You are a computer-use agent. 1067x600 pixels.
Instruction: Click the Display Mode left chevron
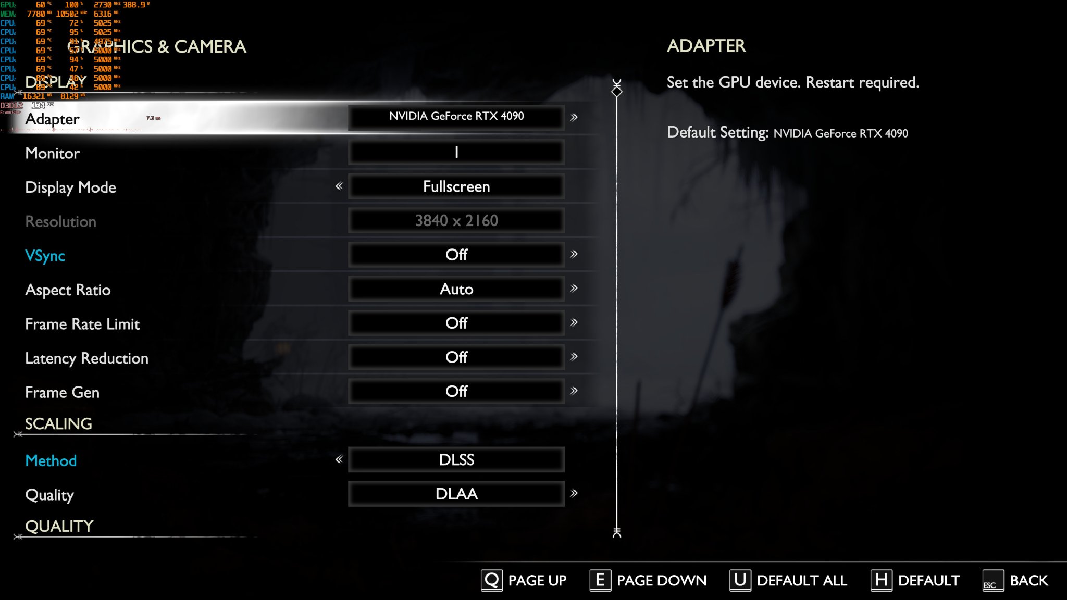click(x=339, y=185)
